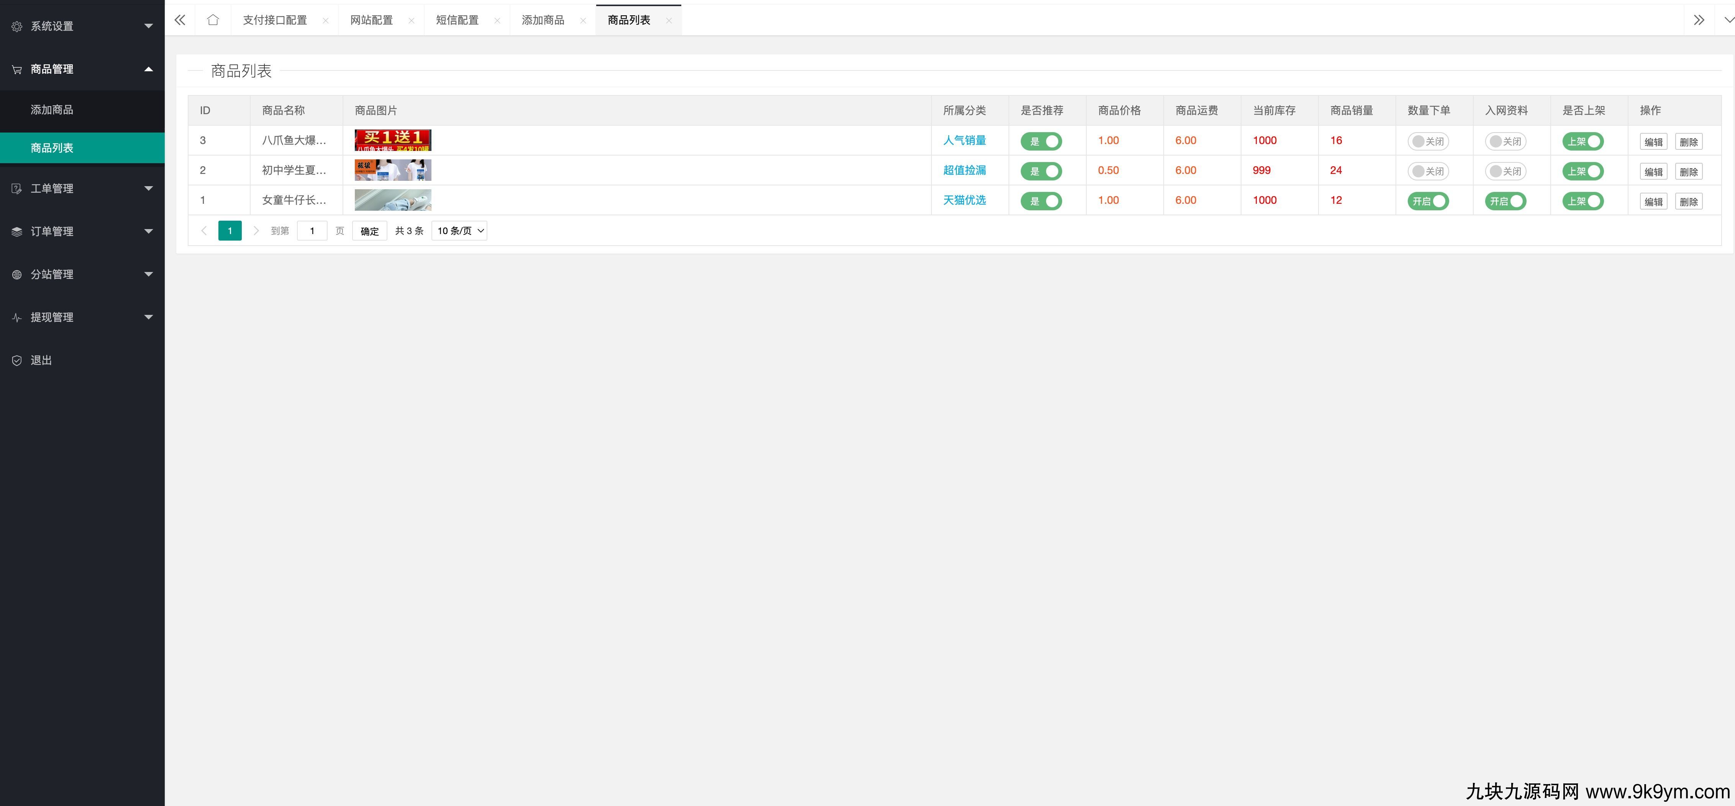
Task: Click the 退出 shield icon
Action: click(x=17, y=360)
